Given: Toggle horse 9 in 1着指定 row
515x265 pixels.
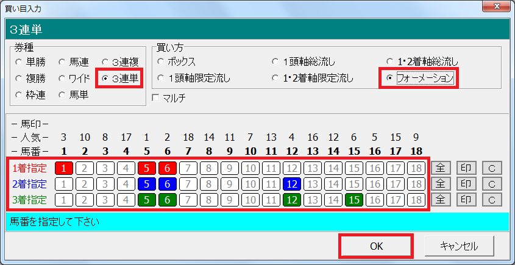Looking at the screenshot, I should (230, 169).
